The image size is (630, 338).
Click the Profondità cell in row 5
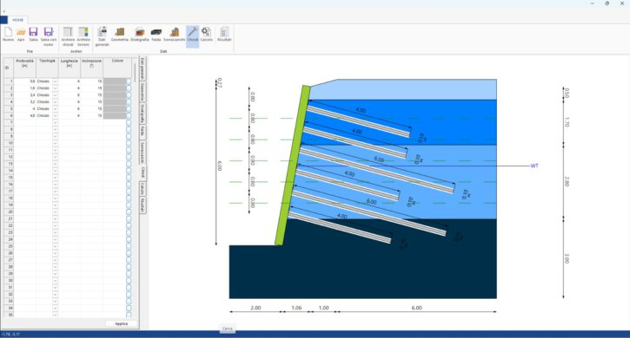(25, 108)
